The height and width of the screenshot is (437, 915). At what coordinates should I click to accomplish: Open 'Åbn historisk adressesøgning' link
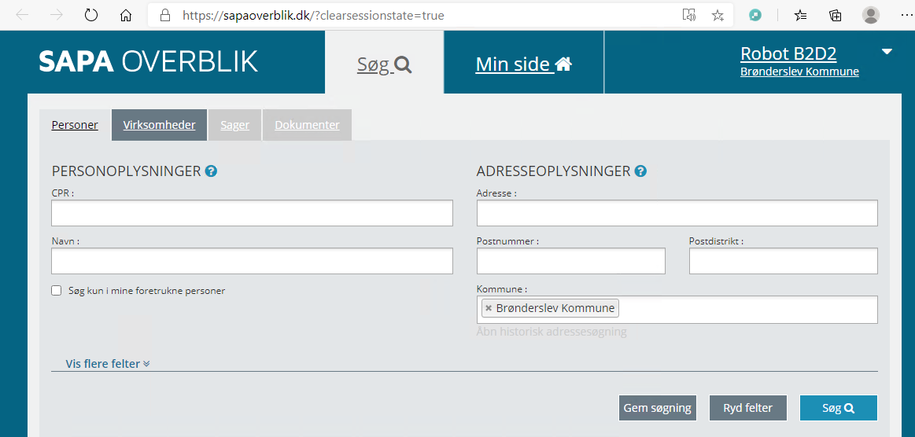(552, 332)
